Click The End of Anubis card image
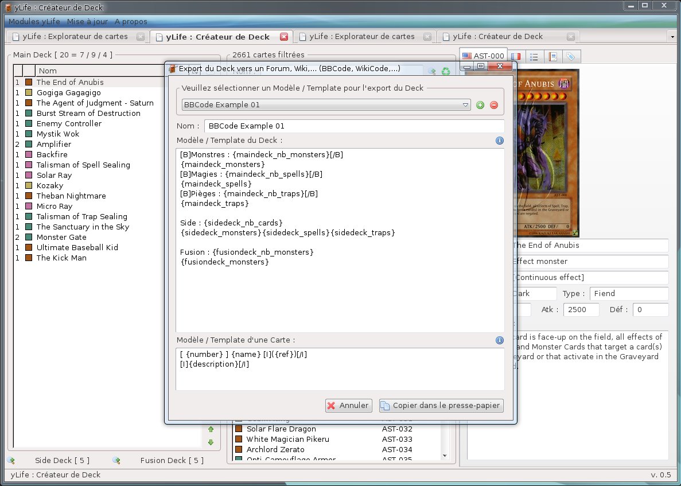 click(547, 153)
